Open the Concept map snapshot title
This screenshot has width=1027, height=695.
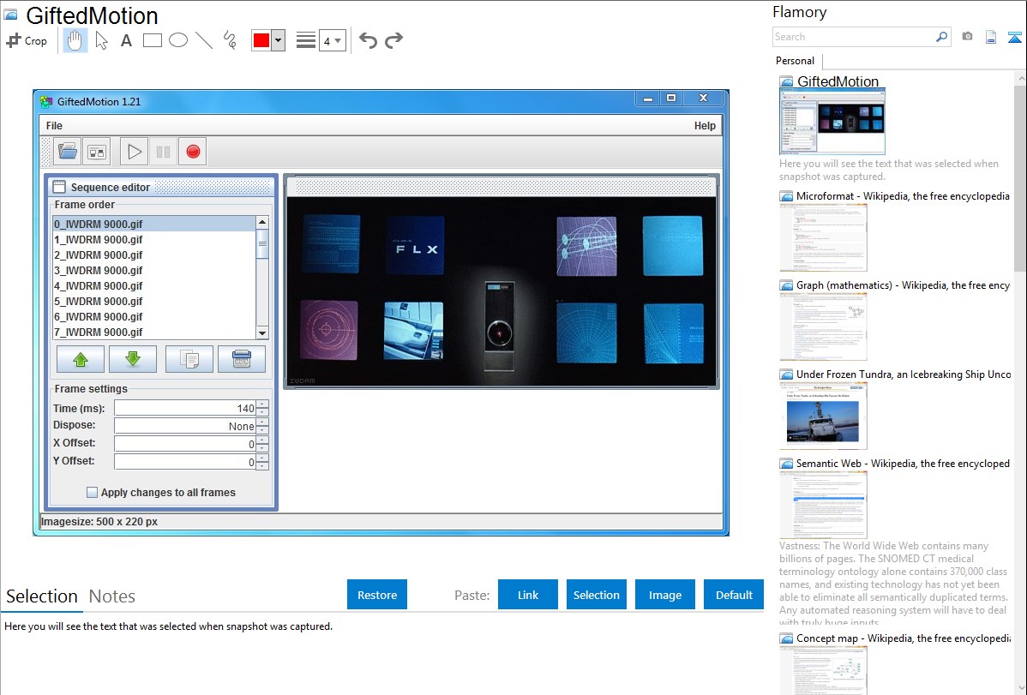coord(903,638)
